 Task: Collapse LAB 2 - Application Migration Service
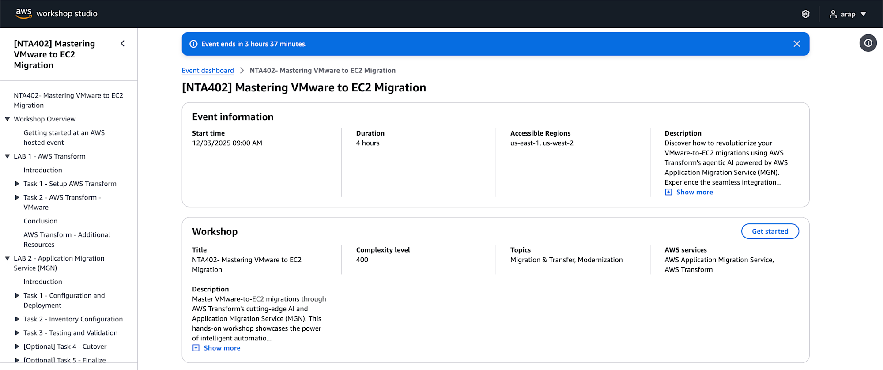[x=8, y=258]
